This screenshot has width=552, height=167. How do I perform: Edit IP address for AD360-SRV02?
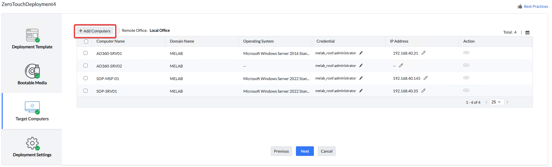(401, 65)
